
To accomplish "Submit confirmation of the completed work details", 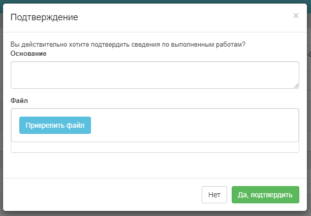I will 265,195.
